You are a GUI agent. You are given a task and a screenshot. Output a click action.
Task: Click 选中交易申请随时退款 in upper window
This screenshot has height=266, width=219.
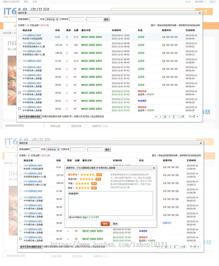point(30,117)
